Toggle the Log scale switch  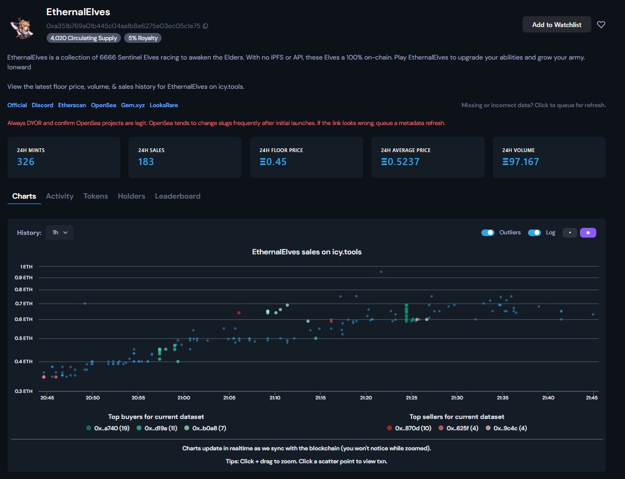[x=534, y=232]
